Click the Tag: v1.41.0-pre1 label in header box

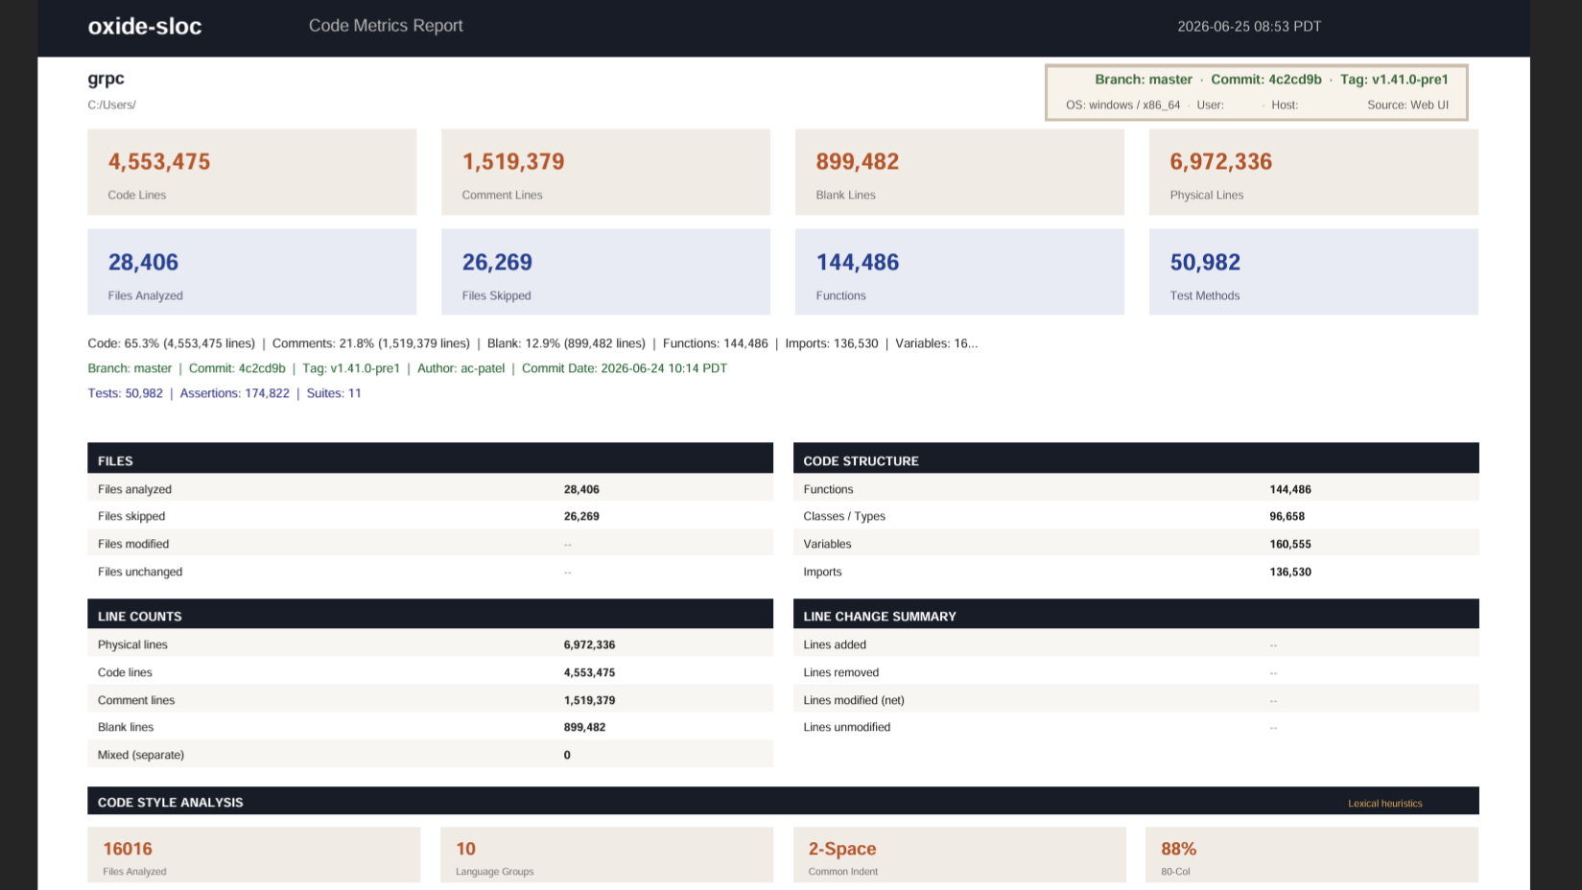[x=1394, y=80]
